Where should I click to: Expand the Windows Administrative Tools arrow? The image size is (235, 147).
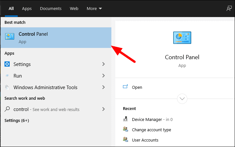pos(103,87)
